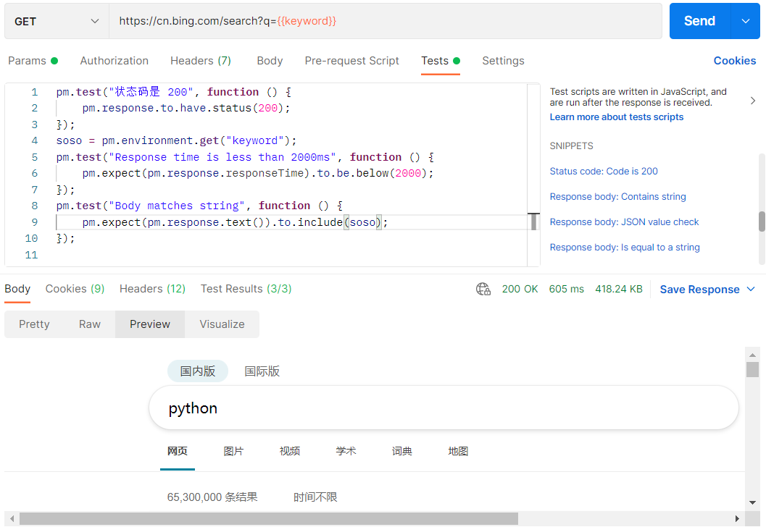Open the Headers (7) request tab

[x=201, y=61]
